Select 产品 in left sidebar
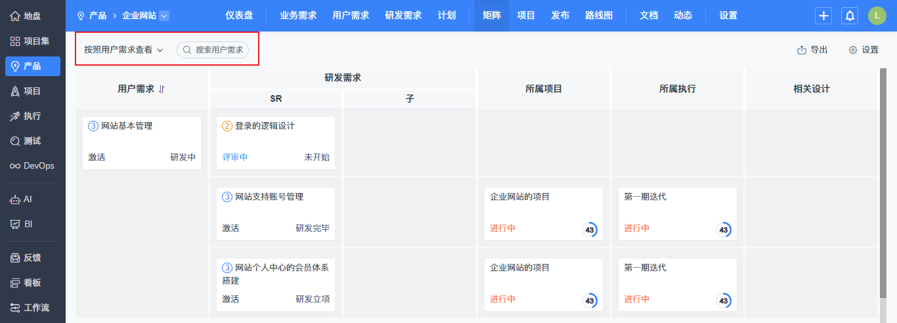Screen dimensions: 897x323 tap(33, 66)
